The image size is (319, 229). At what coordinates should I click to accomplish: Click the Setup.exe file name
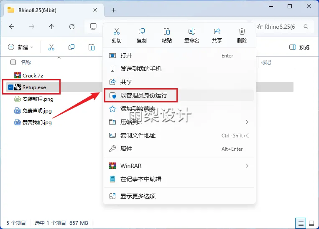(x=34, y=87)
